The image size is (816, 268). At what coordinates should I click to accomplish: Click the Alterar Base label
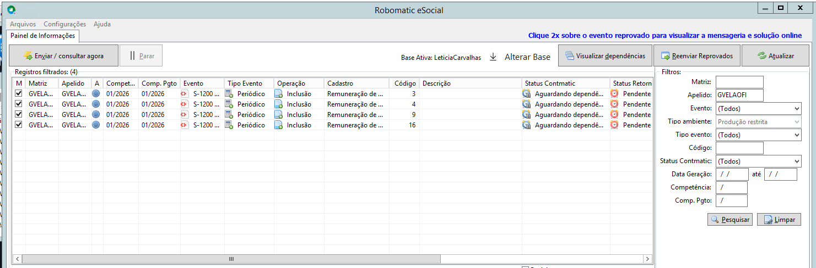coord(527,57)
